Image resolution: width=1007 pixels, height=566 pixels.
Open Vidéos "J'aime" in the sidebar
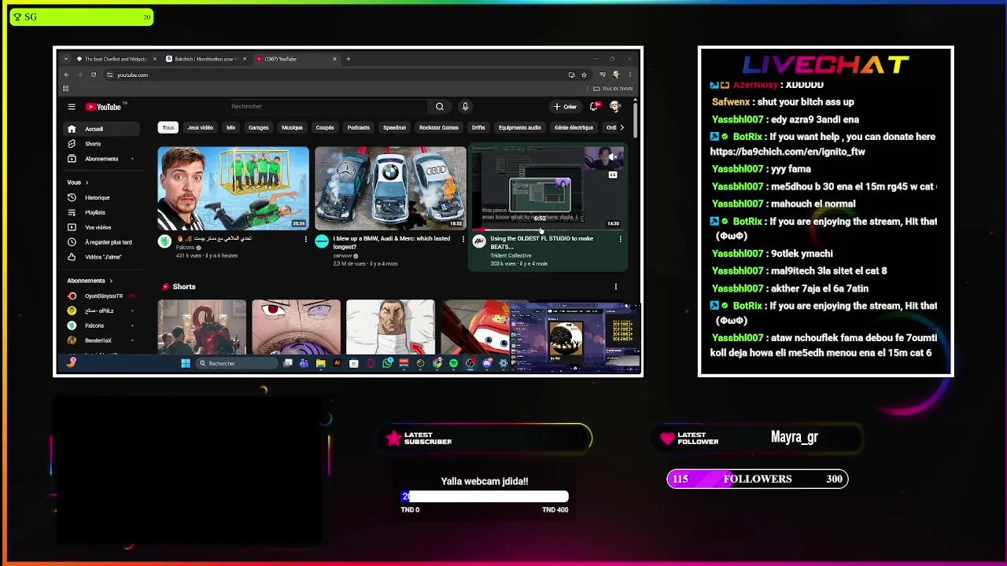[101, 257]
